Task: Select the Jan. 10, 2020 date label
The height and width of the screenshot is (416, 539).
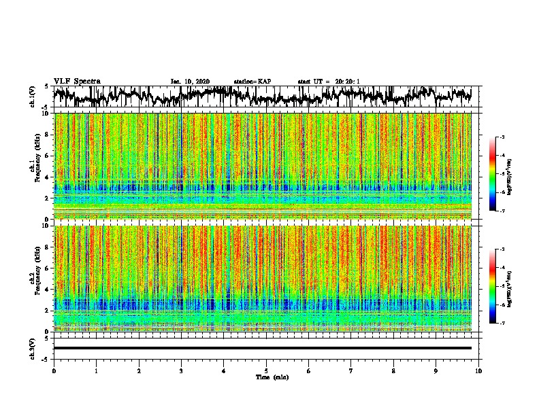Action: (190, 82)
